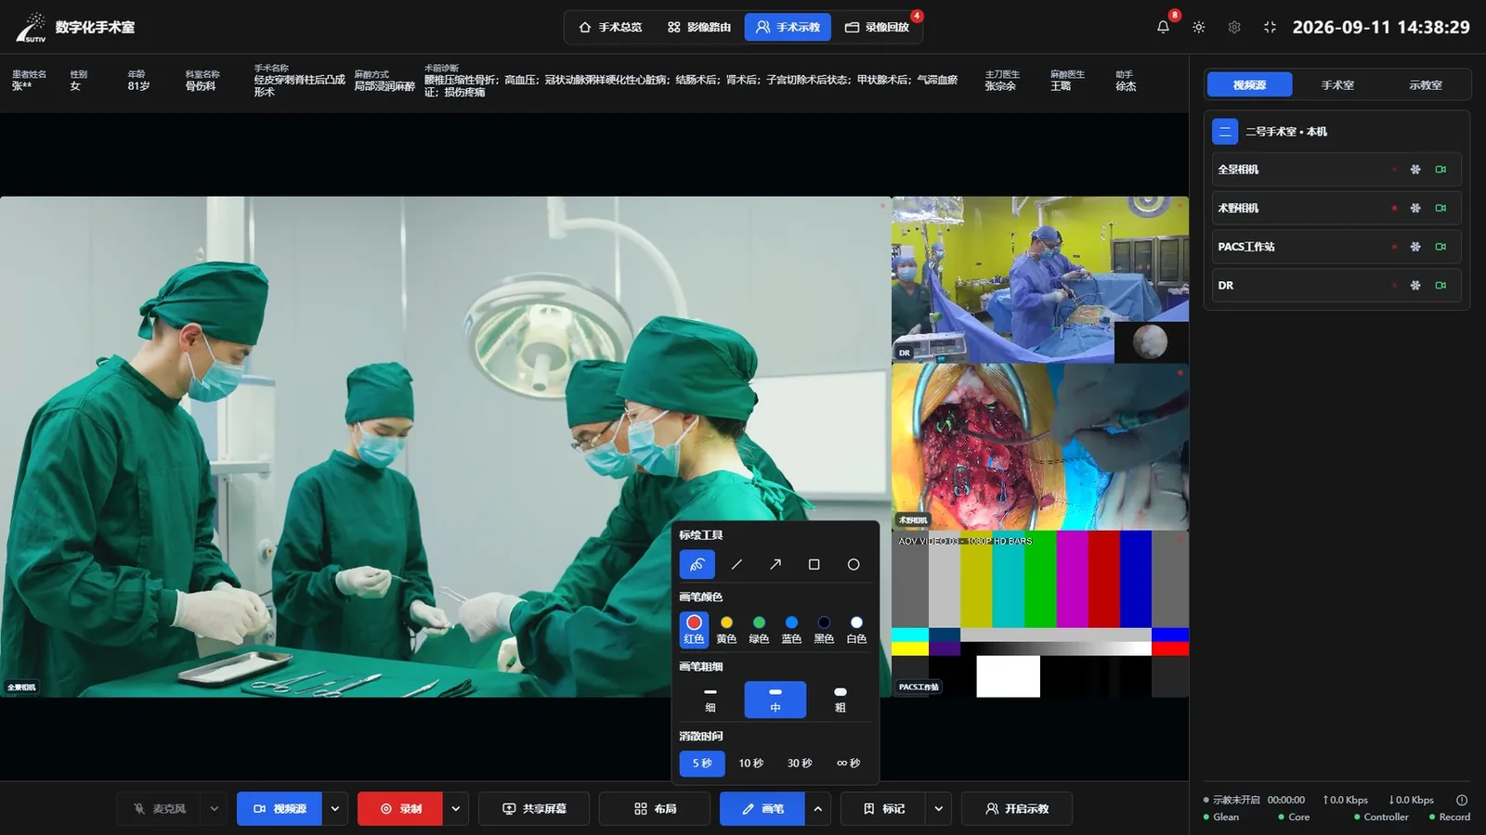Switch to the 影像路由 tab
1486x835 pixels.
click(699, 27)
